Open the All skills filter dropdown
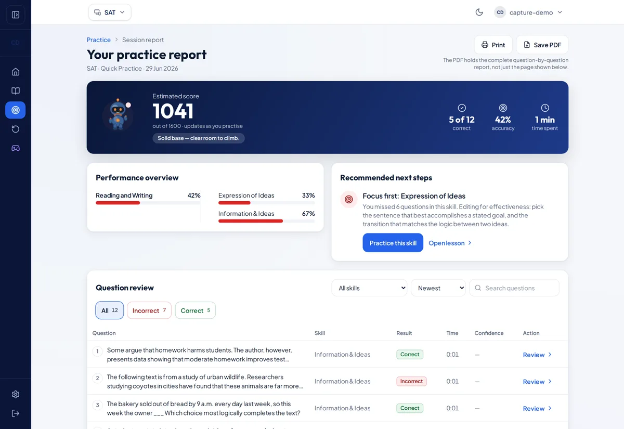The height and width of the screenshot is (429, 624). point(369,288)
